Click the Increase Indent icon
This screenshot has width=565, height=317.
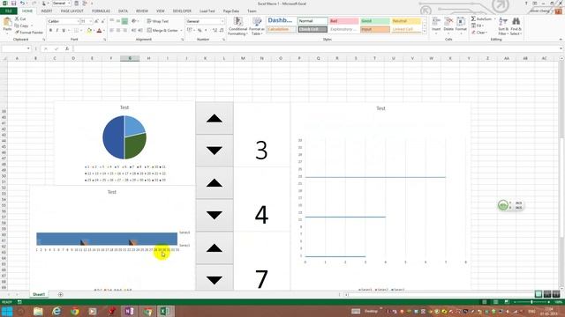[x=140, y=31]
